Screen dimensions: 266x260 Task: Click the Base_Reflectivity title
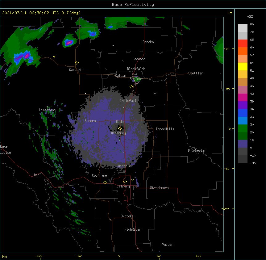(x=133, y=5)
